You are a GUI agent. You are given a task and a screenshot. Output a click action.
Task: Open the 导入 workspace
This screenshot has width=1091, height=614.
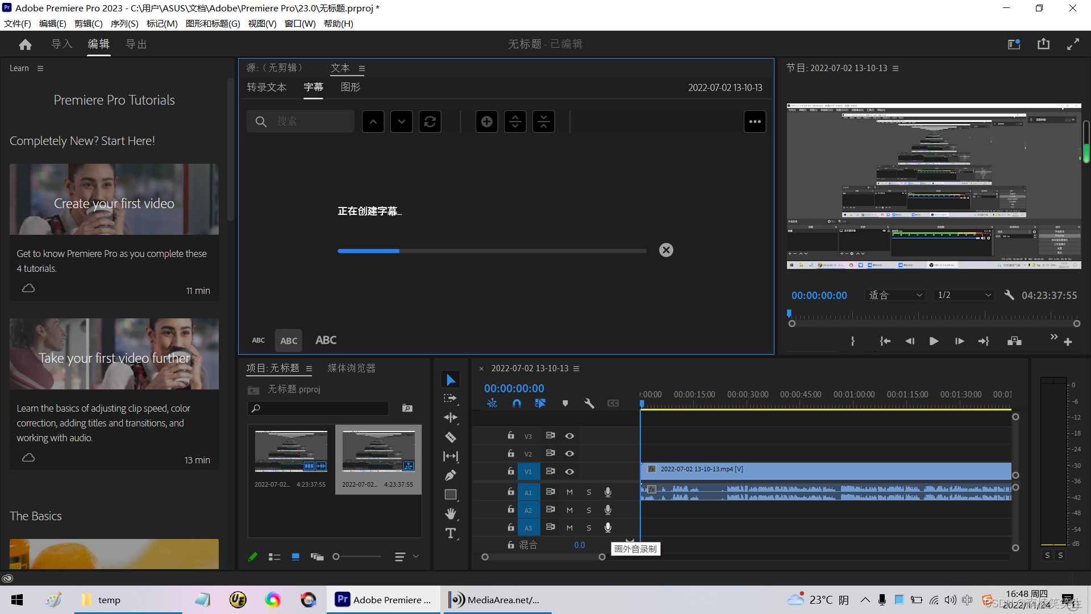62,44
